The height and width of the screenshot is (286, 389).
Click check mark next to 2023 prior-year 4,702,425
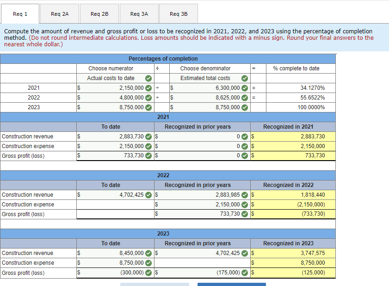[245, 254]
